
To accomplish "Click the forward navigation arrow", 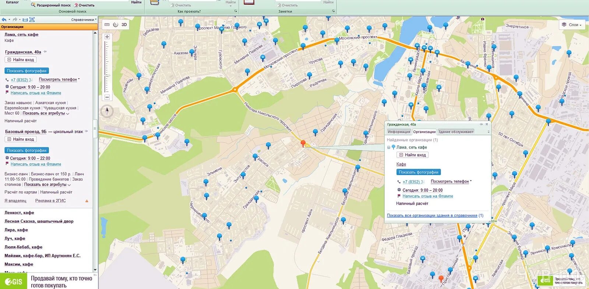I will tap(15, 19).
